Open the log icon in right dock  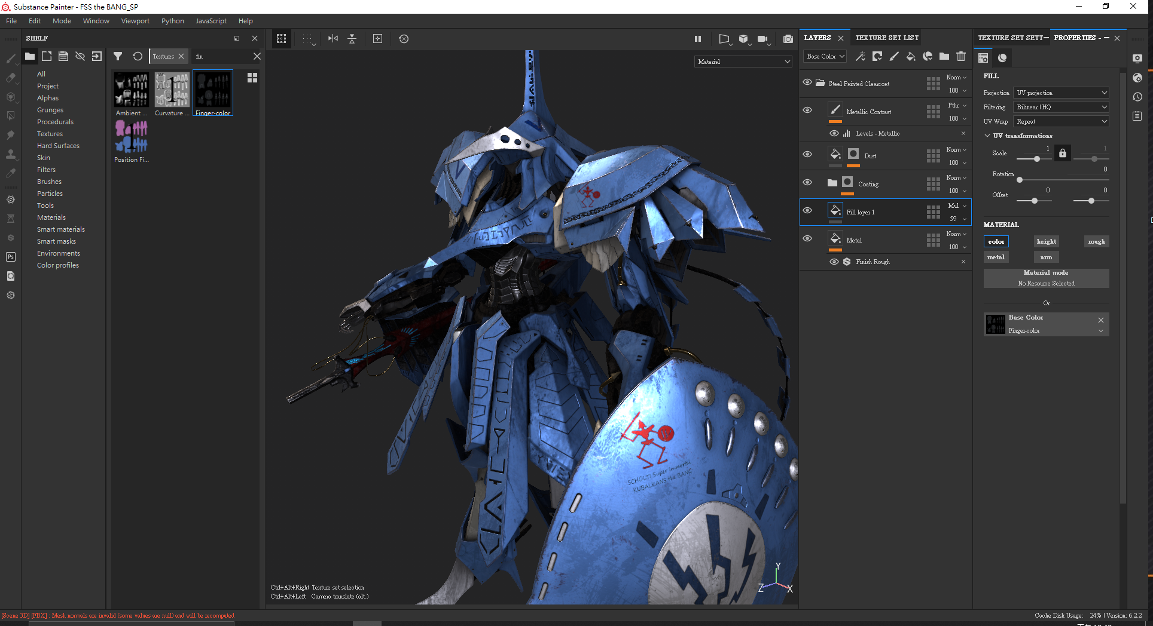(1137, 116)
